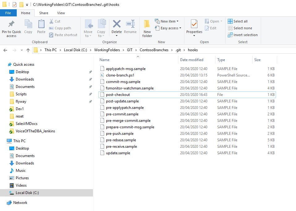Go back with the Back arrow
This screenshot has height=211, width=296.
pos(5,50)
